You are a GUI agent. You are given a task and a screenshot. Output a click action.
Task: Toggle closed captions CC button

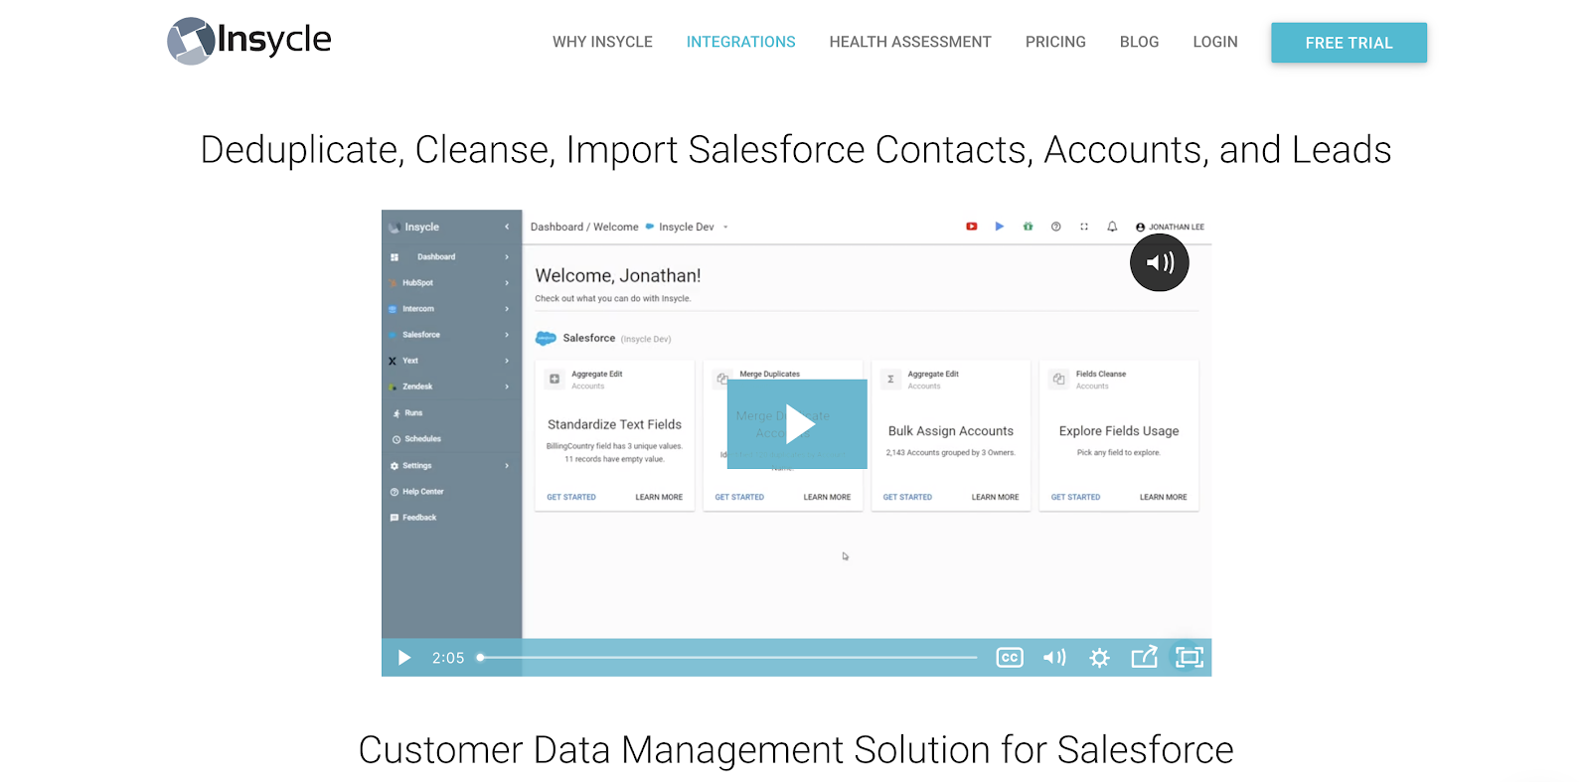pos(1010,658)
